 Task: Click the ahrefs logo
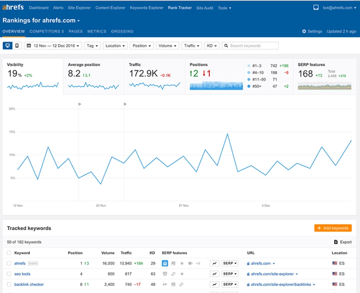pyautogui.click(x=13, y=7)
